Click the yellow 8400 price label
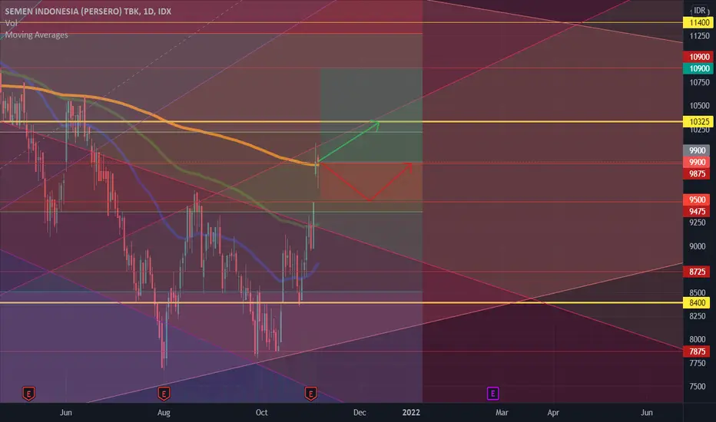Image resolution: width=716 pixels, height=422 pixels. click(697, 302)
